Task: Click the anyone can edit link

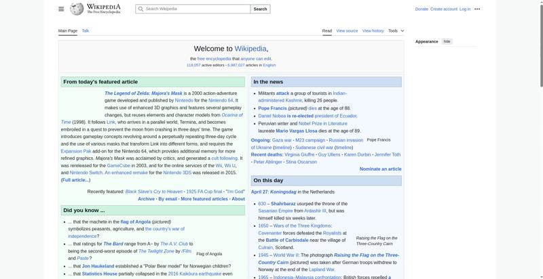Action: 256,59
